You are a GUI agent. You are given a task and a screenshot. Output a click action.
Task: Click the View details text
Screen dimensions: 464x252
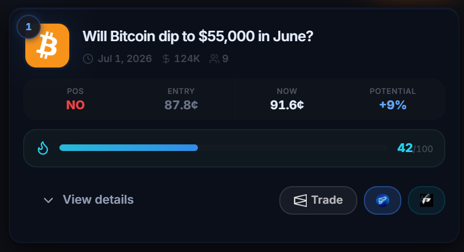(x=98, y=200)
